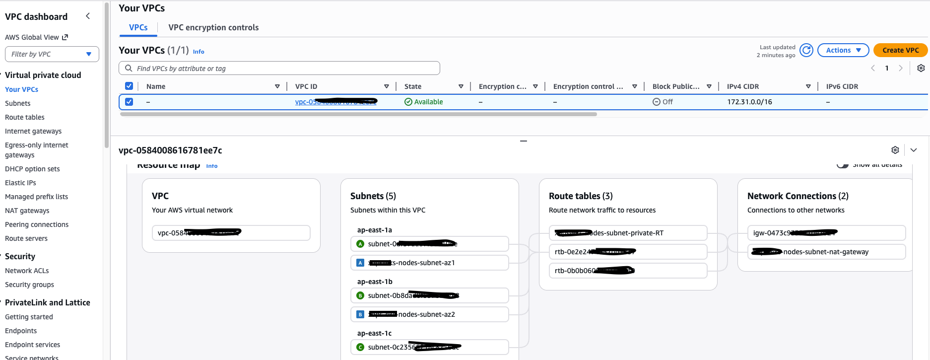Viewport: 930px width, 360px height.
Task: Open the Actions dropdown menu
Action: pyautogui.click(x=843, y=50)
